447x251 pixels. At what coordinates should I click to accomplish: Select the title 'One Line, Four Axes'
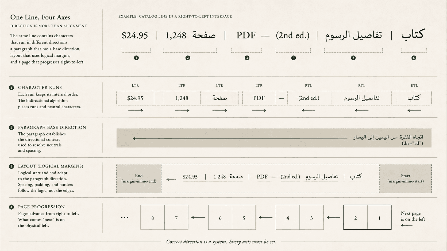click(40, 17)
